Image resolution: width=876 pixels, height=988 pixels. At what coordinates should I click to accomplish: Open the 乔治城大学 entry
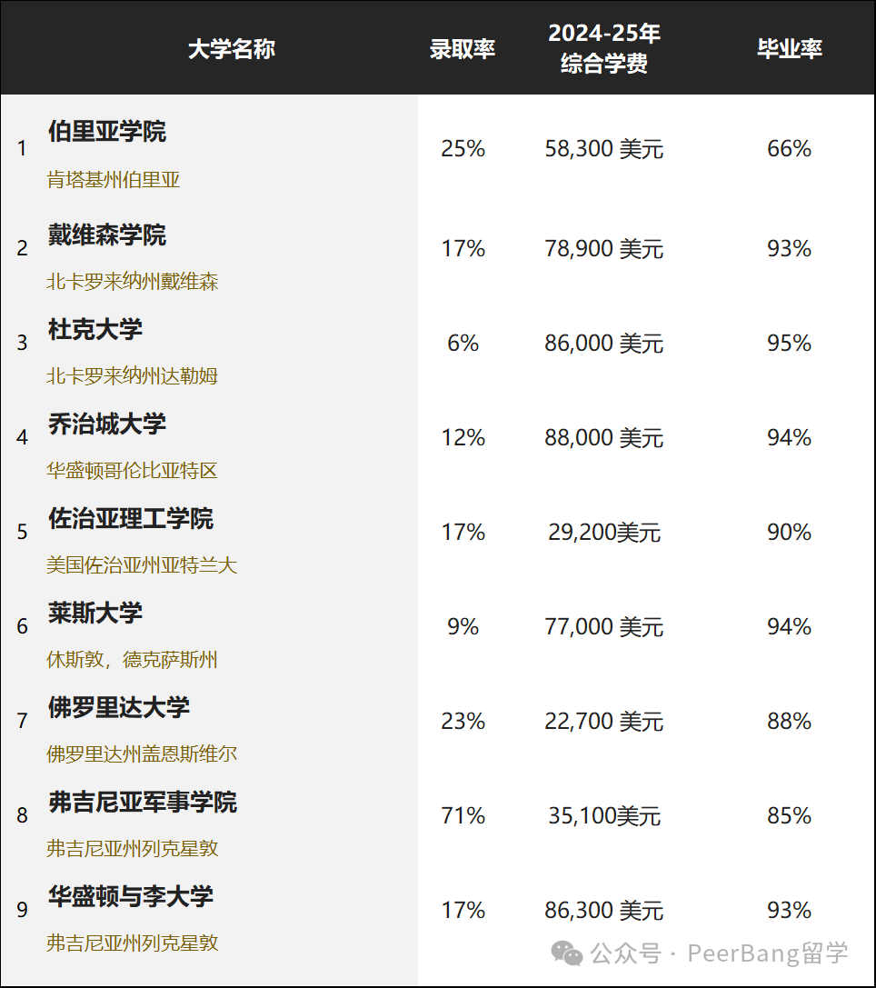point(107,424)
